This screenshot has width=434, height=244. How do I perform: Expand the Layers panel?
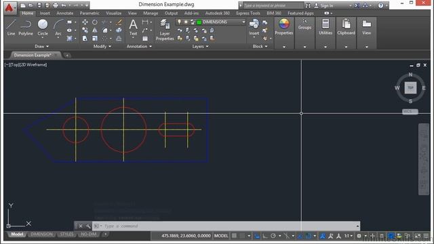pyautogui.click(x=201, y=46)
